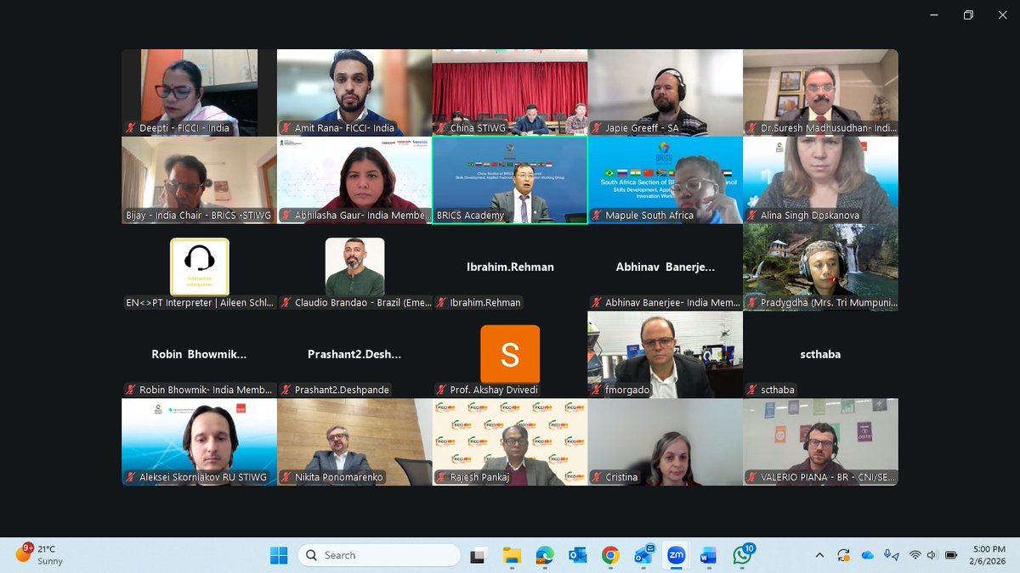
Task: Click Claudio Brandao's profile photo
Action: (x=354, y=267)
